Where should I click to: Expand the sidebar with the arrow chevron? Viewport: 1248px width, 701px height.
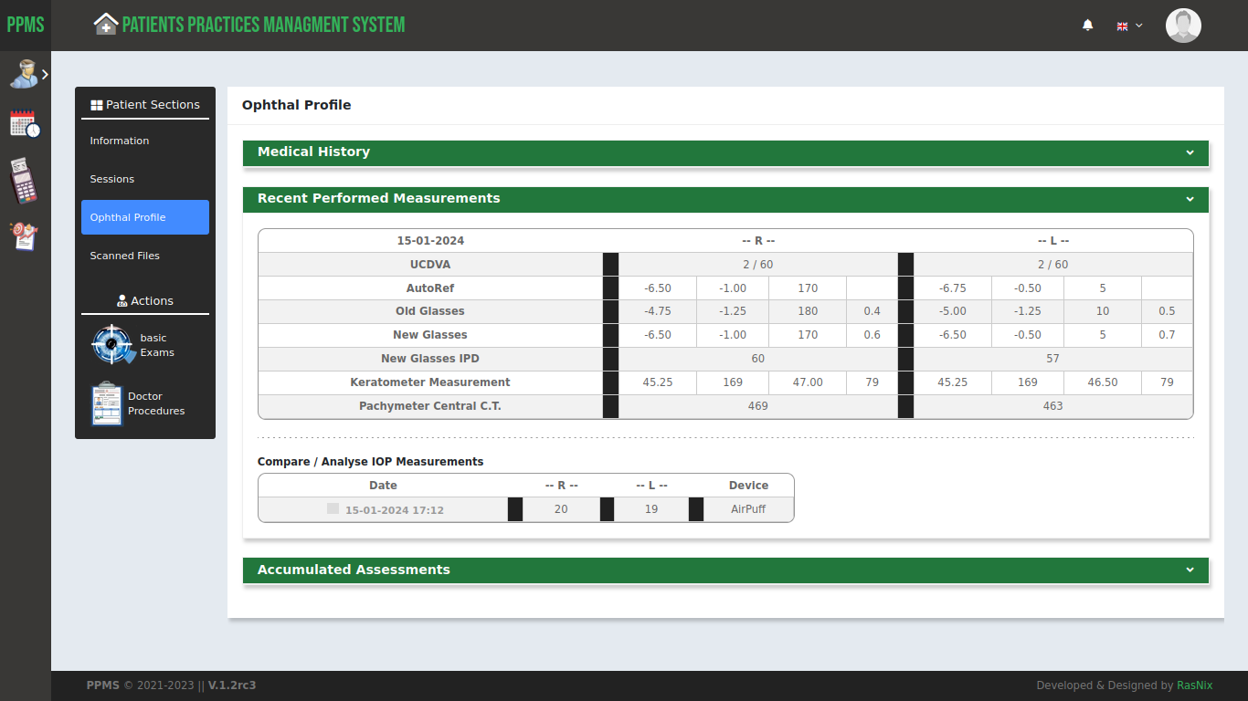pyautogui.click(x=45, y=74)
